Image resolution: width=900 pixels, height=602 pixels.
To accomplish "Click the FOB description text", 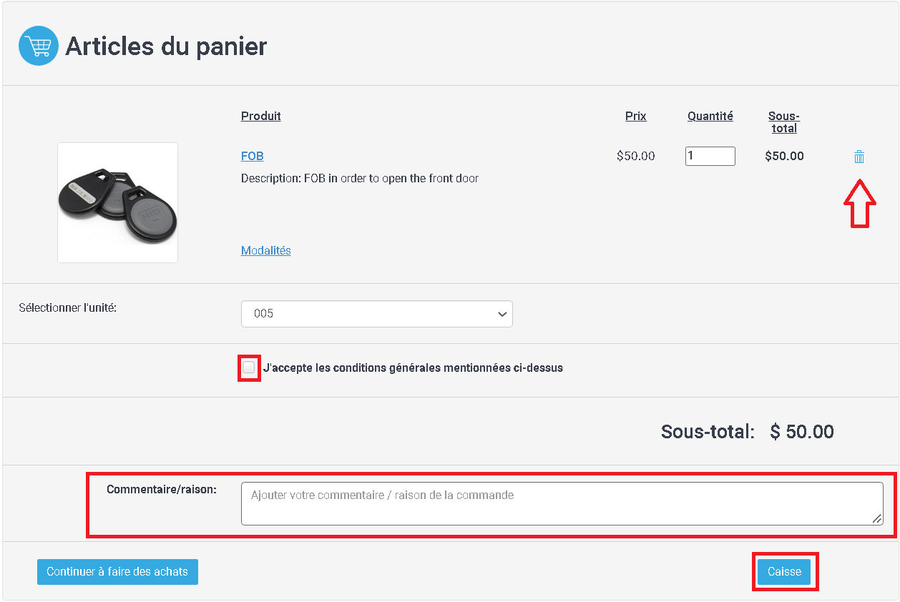I will point(360,178).
